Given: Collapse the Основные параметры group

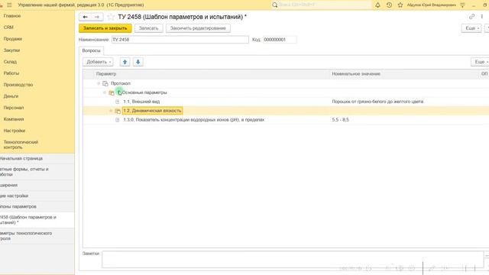Looking at the screenshot, I should click(105, 92).
